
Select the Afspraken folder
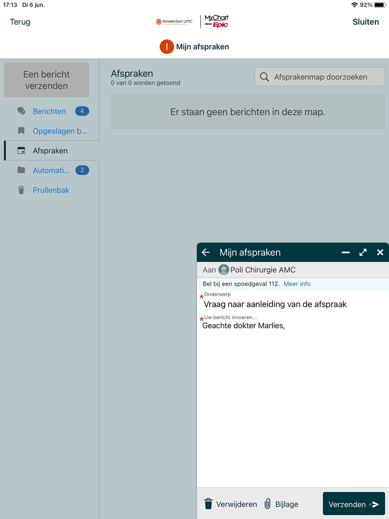[x=50, y=151]
